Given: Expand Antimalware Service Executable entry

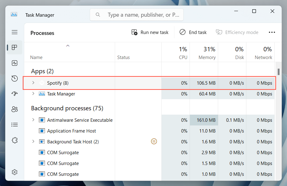Looking at the screenshot, I should [33, 120].
